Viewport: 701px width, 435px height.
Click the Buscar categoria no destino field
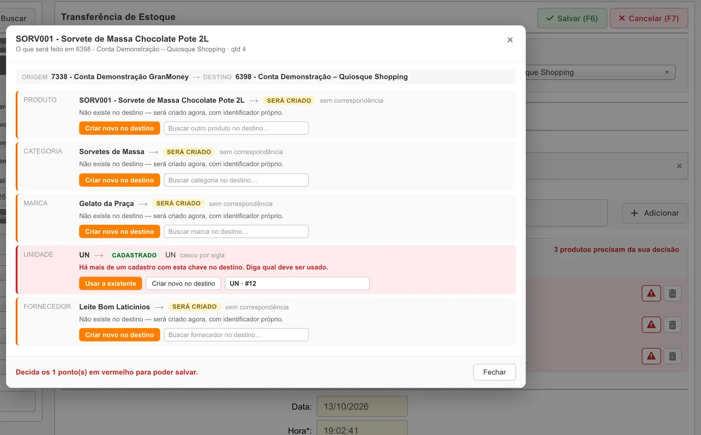point(236,180)
